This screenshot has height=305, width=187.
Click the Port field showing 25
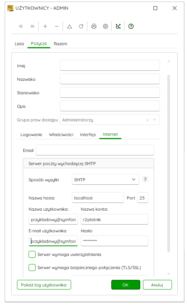(143, 198)
